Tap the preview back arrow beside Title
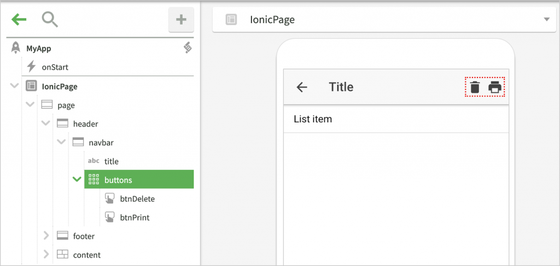This screenshot has width=560, height=266. pyautogui.click(x=302, y=87)
